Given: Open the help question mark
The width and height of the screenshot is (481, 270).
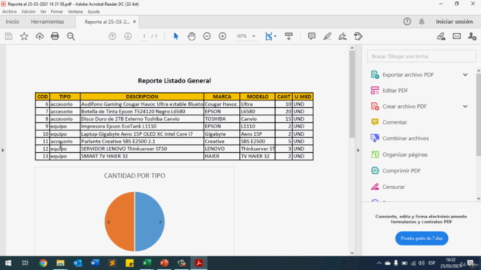Looking at the screenshot, I should tap(407, 22).
